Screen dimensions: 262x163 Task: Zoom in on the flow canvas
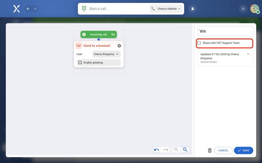176,150
